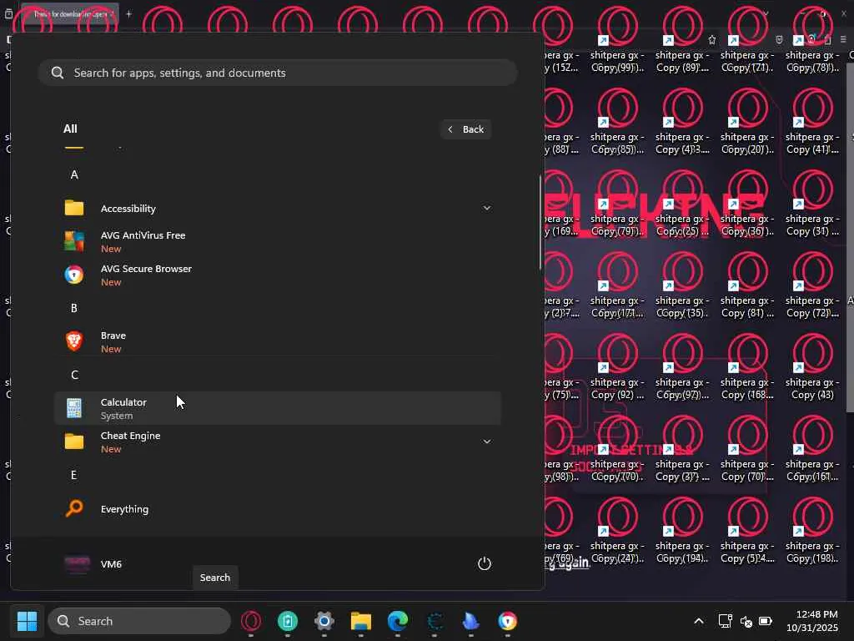Open AVG Secure Browser on the taskbar

click(x=507, y=621)
